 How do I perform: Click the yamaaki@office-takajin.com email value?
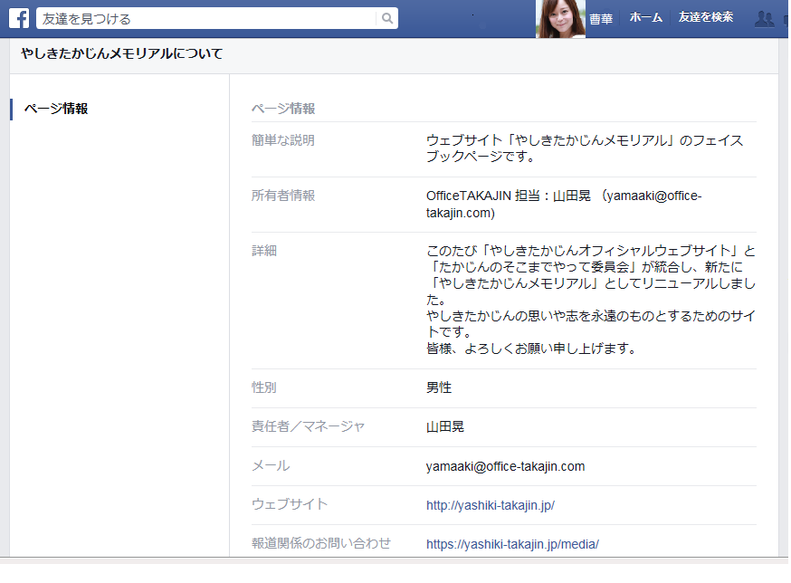tap(506, 466)
